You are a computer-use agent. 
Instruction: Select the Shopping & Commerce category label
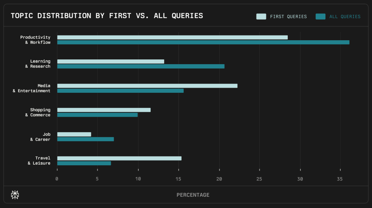(x=38, y=112)
